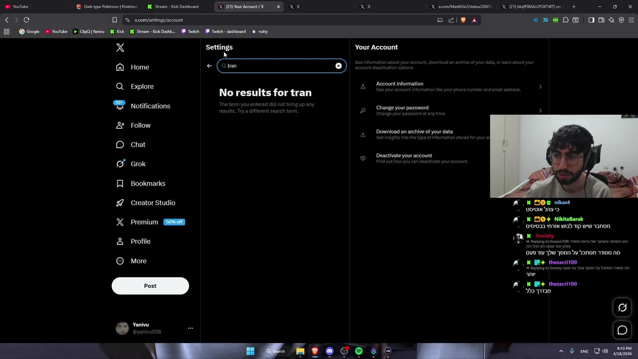The height and width of the screenshot is (359, 638).
Task: Show hidden system tray icons
Action: coord(561,351)
